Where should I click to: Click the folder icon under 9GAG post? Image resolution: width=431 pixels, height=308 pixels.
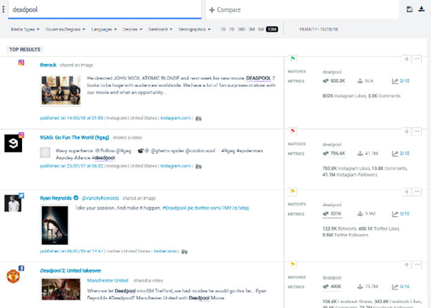(x=199, y=166)
